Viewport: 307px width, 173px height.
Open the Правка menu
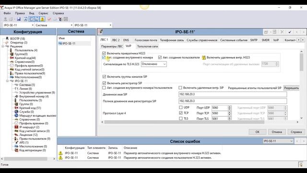20,13
